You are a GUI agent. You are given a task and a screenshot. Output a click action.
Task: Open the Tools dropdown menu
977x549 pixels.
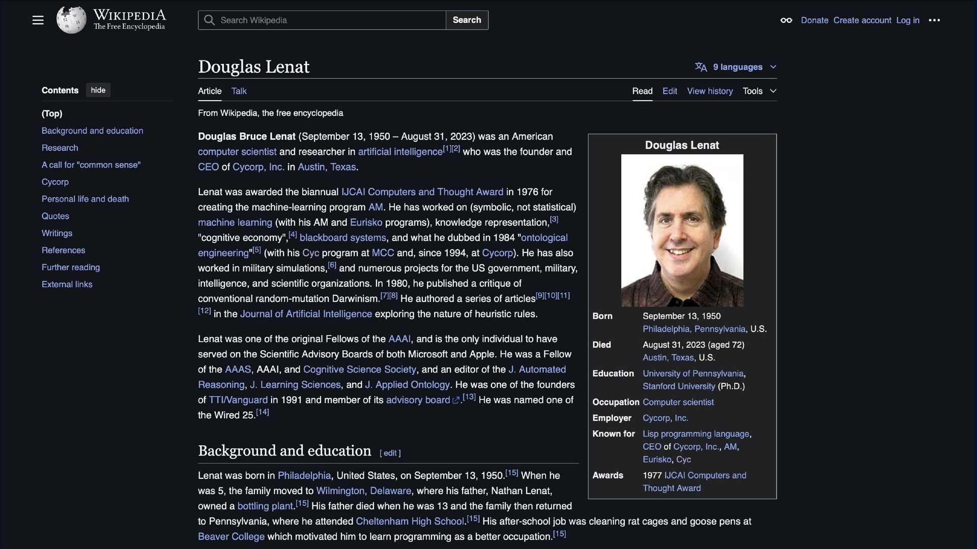point(759,91)
